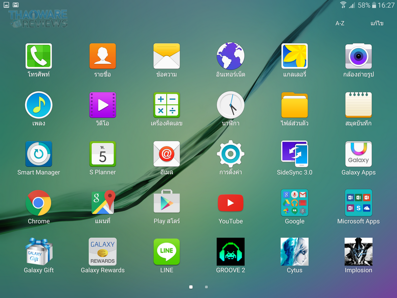Open the Gallery app

294,56
